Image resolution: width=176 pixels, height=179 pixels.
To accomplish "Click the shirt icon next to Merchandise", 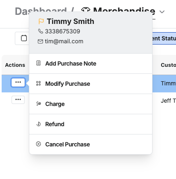I will click(86, 10).
